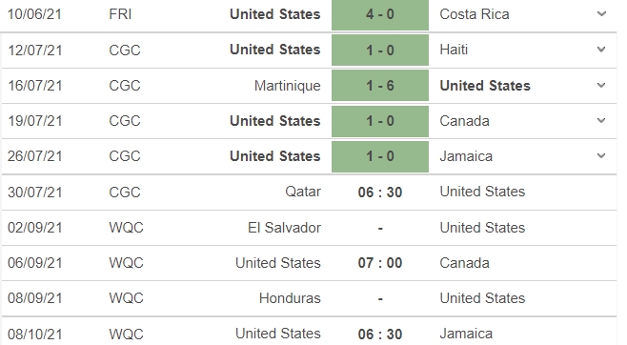627x345 pixels.
Task: Click the WQC label on 02/09/21
Action: [126, 228]
